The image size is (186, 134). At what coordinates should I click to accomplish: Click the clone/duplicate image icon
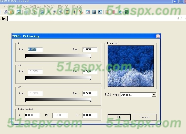(35, 12)
